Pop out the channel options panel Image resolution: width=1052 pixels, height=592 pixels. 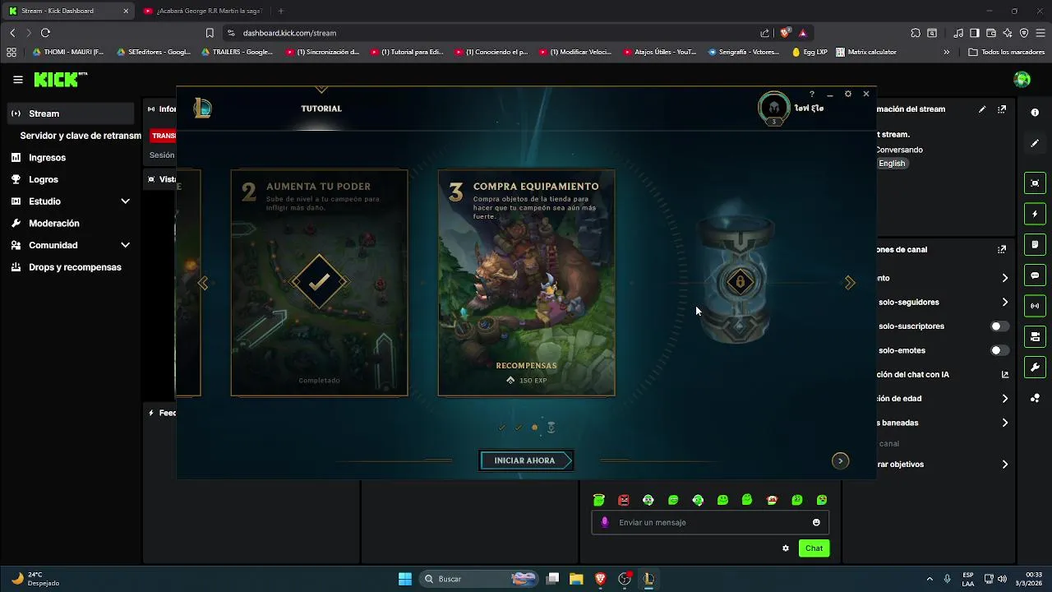click(1002, 249)
